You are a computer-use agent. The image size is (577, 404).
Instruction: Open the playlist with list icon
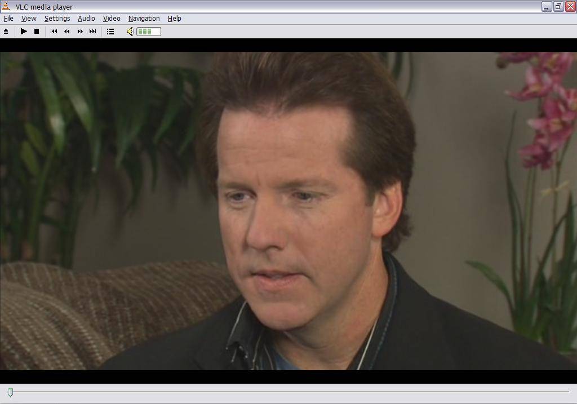110,32
